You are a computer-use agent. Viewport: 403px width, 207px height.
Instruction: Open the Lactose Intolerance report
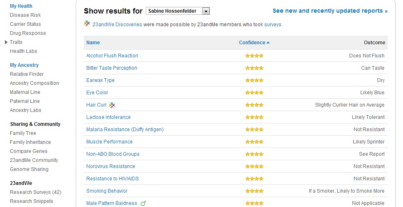coord(108,117)
